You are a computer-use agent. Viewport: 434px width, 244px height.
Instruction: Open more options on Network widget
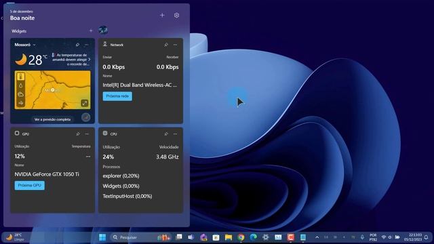175,45
